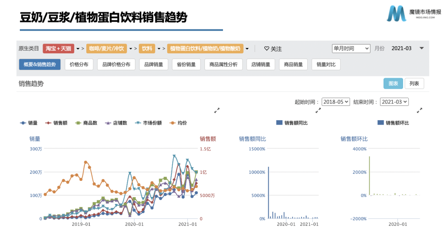This screenshot has width=446, height=249.
Task: Click the 4000% axis label
Action: tap(360, 149)
